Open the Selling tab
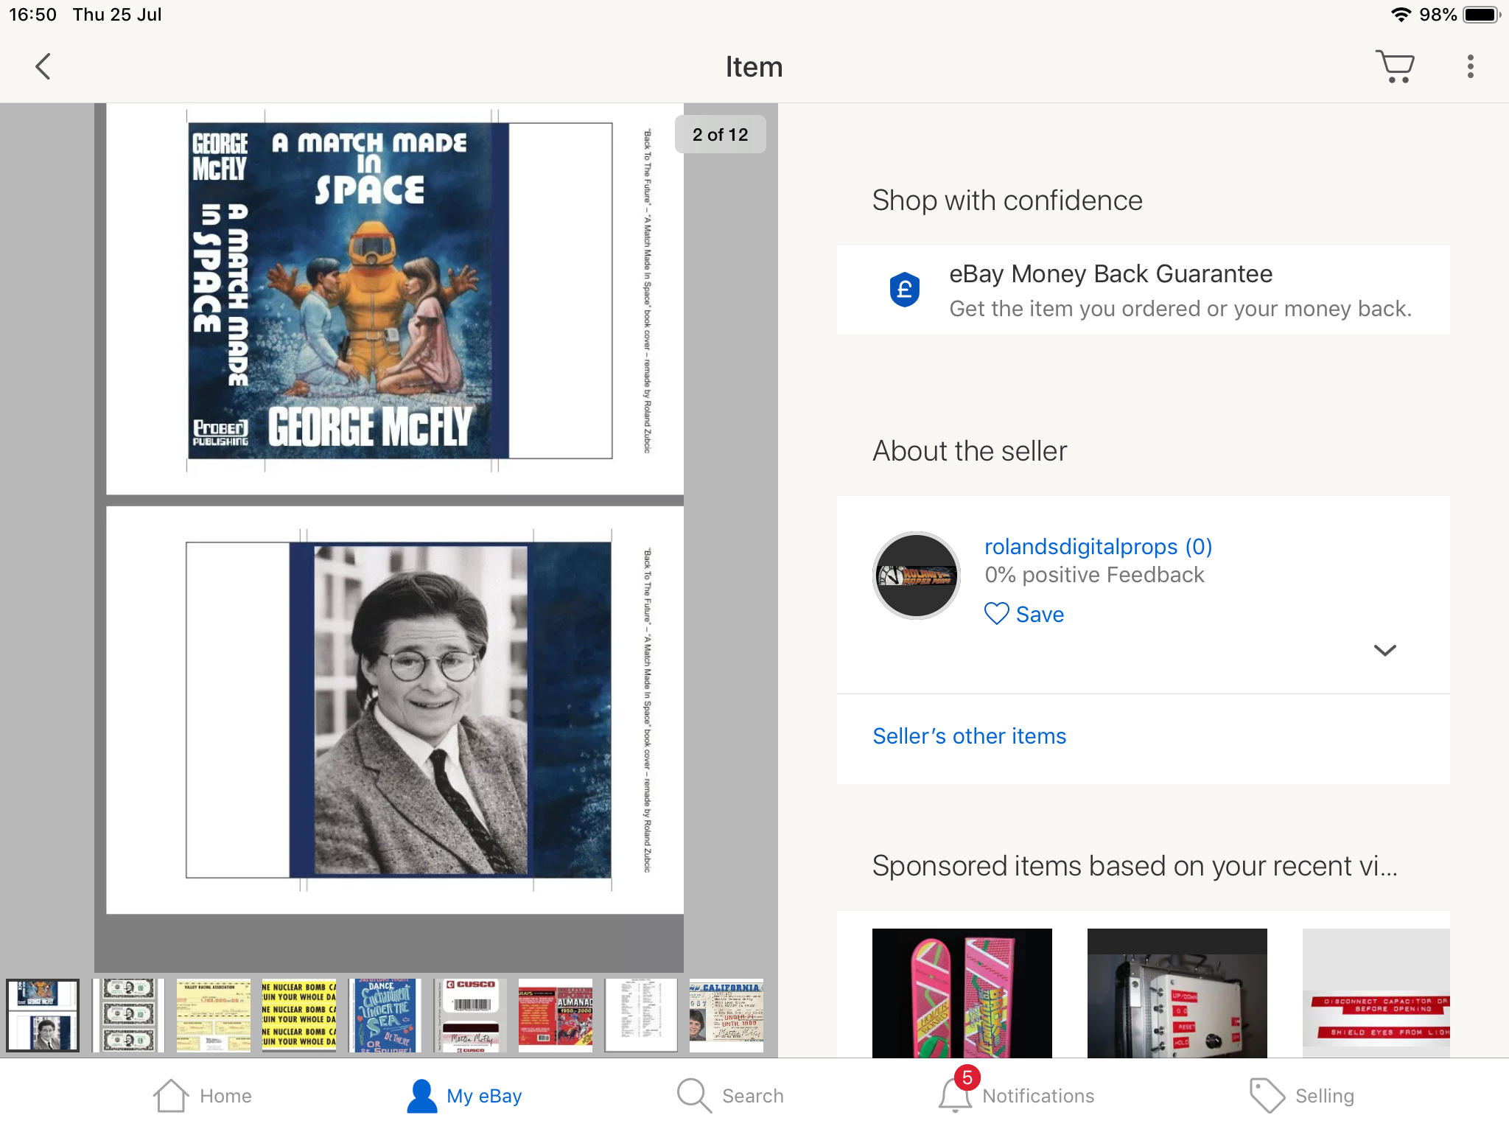The height and width of the screenshot is (1132, 1509). pos(1301,1096)
